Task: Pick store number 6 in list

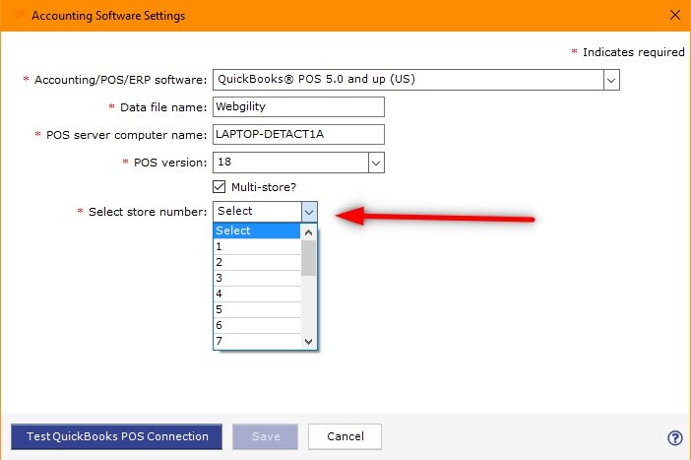Action: click(x=258, y=325)
